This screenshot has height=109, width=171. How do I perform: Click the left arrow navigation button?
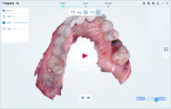click(x=83, y=98)
